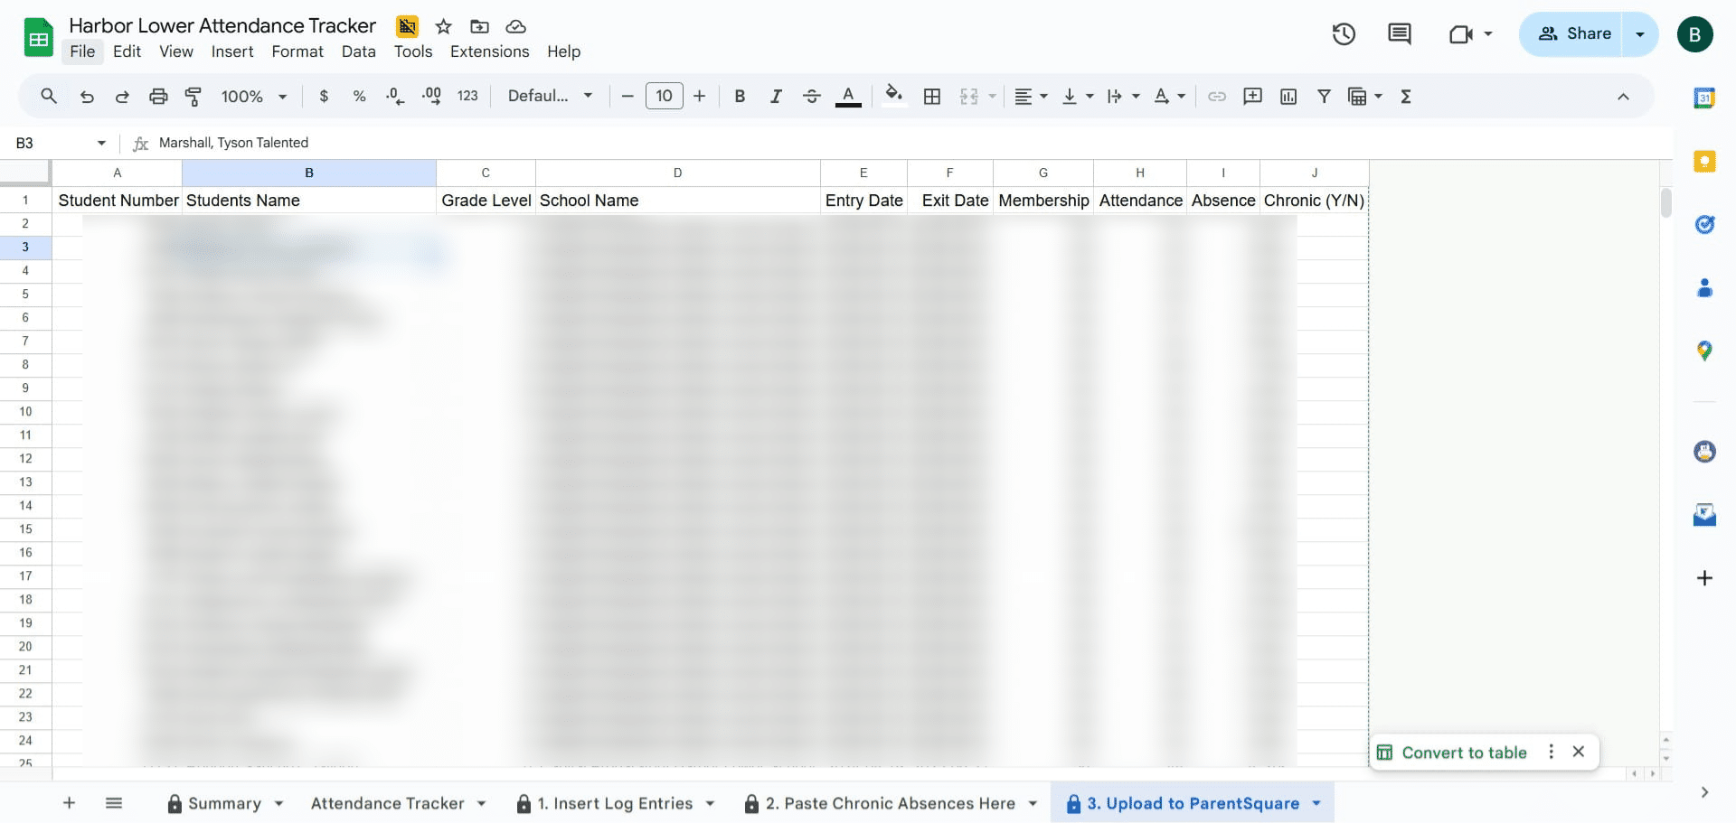The height and width of the screenshot is (823, 1736).
Task: Open the borders options
Action: (932, 96)
